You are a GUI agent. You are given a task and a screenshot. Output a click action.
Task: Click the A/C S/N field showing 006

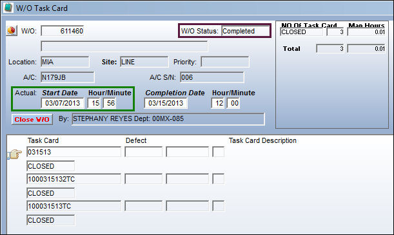pyautogui.click(x=212, y=77)
